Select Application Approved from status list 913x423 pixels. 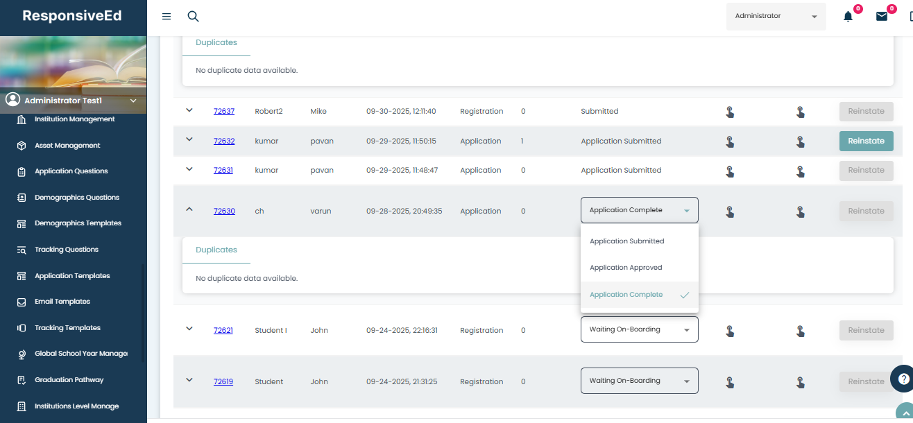tap(626, 268)
